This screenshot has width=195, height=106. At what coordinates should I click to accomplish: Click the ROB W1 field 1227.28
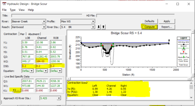pos(56,86)
